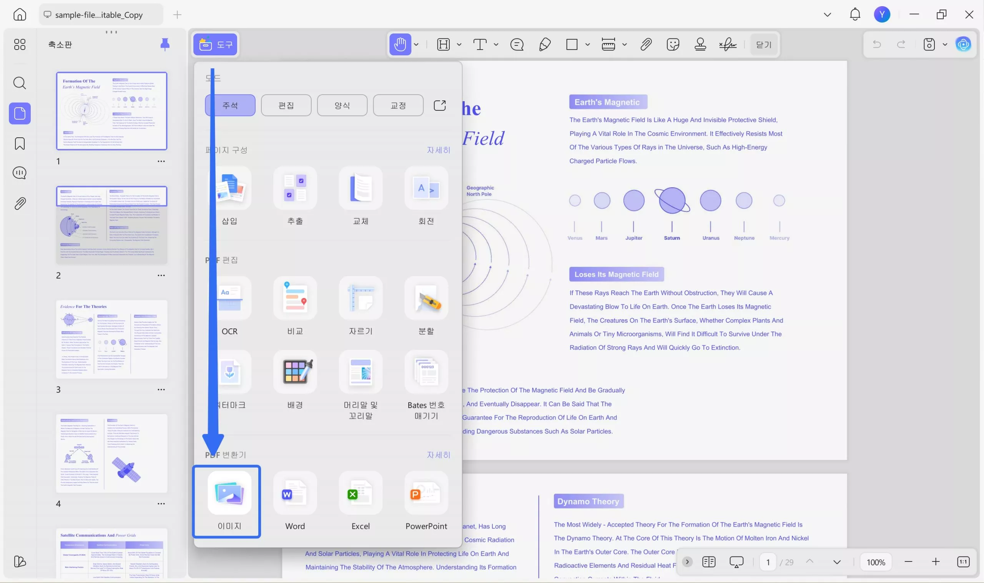The height and width of the screenshot is (583, 984).
Task: Open the 추출 extract pages tool
Action: click(x=295, y=197)
